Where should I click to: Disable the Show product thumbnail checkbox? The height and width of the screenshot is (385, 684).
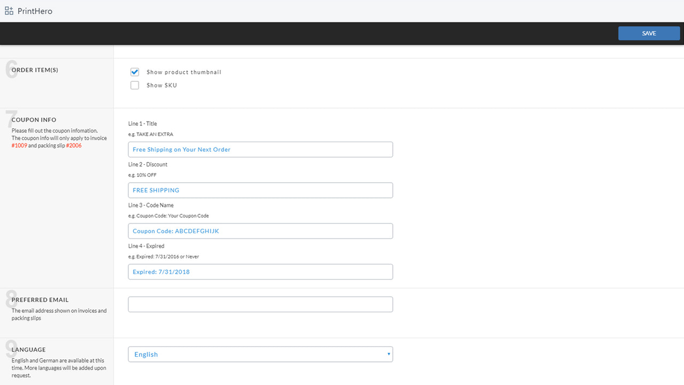pos(135,72)
